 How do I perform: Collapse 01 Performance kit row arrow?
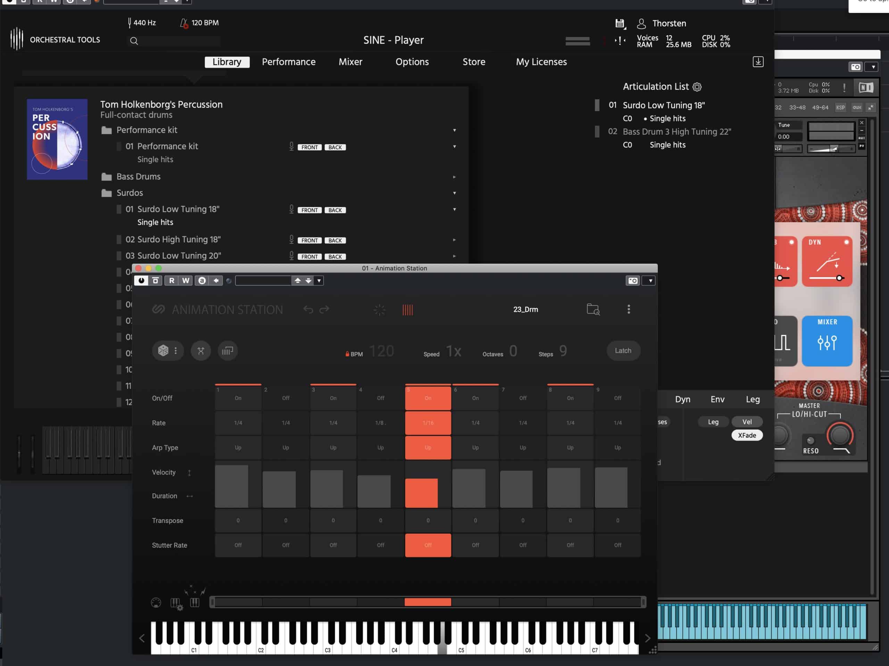coord(455,147)
